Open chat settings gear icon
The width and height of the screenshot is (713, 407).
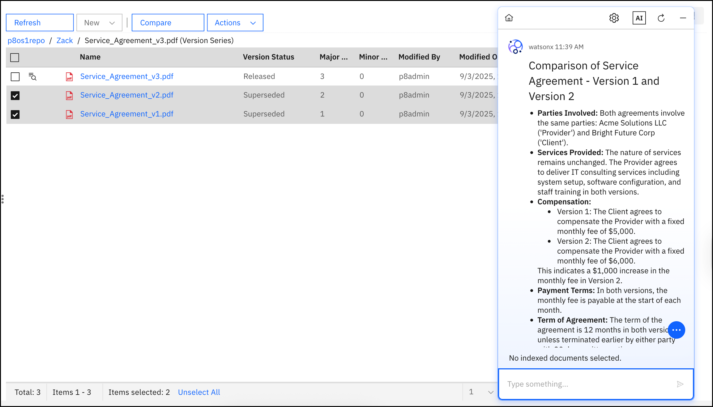point(614,18)
